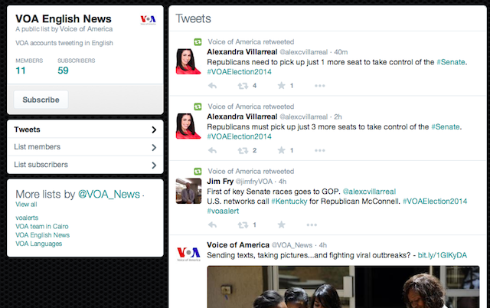The height and width of the screenshot is (308, 490).
Task: Open #Senate hashtag in the 40m tweet
Action: (x=451, y=62)
